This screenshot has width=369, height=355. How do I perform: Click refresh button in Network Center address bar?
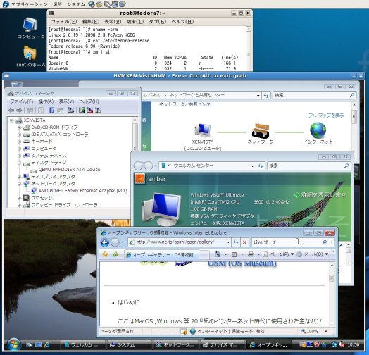pyautogui.click(x=266, y=95)
